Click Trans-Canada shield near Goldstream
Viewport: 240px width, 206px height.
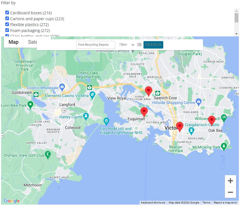pyautogui.click(x=36, y=94)
